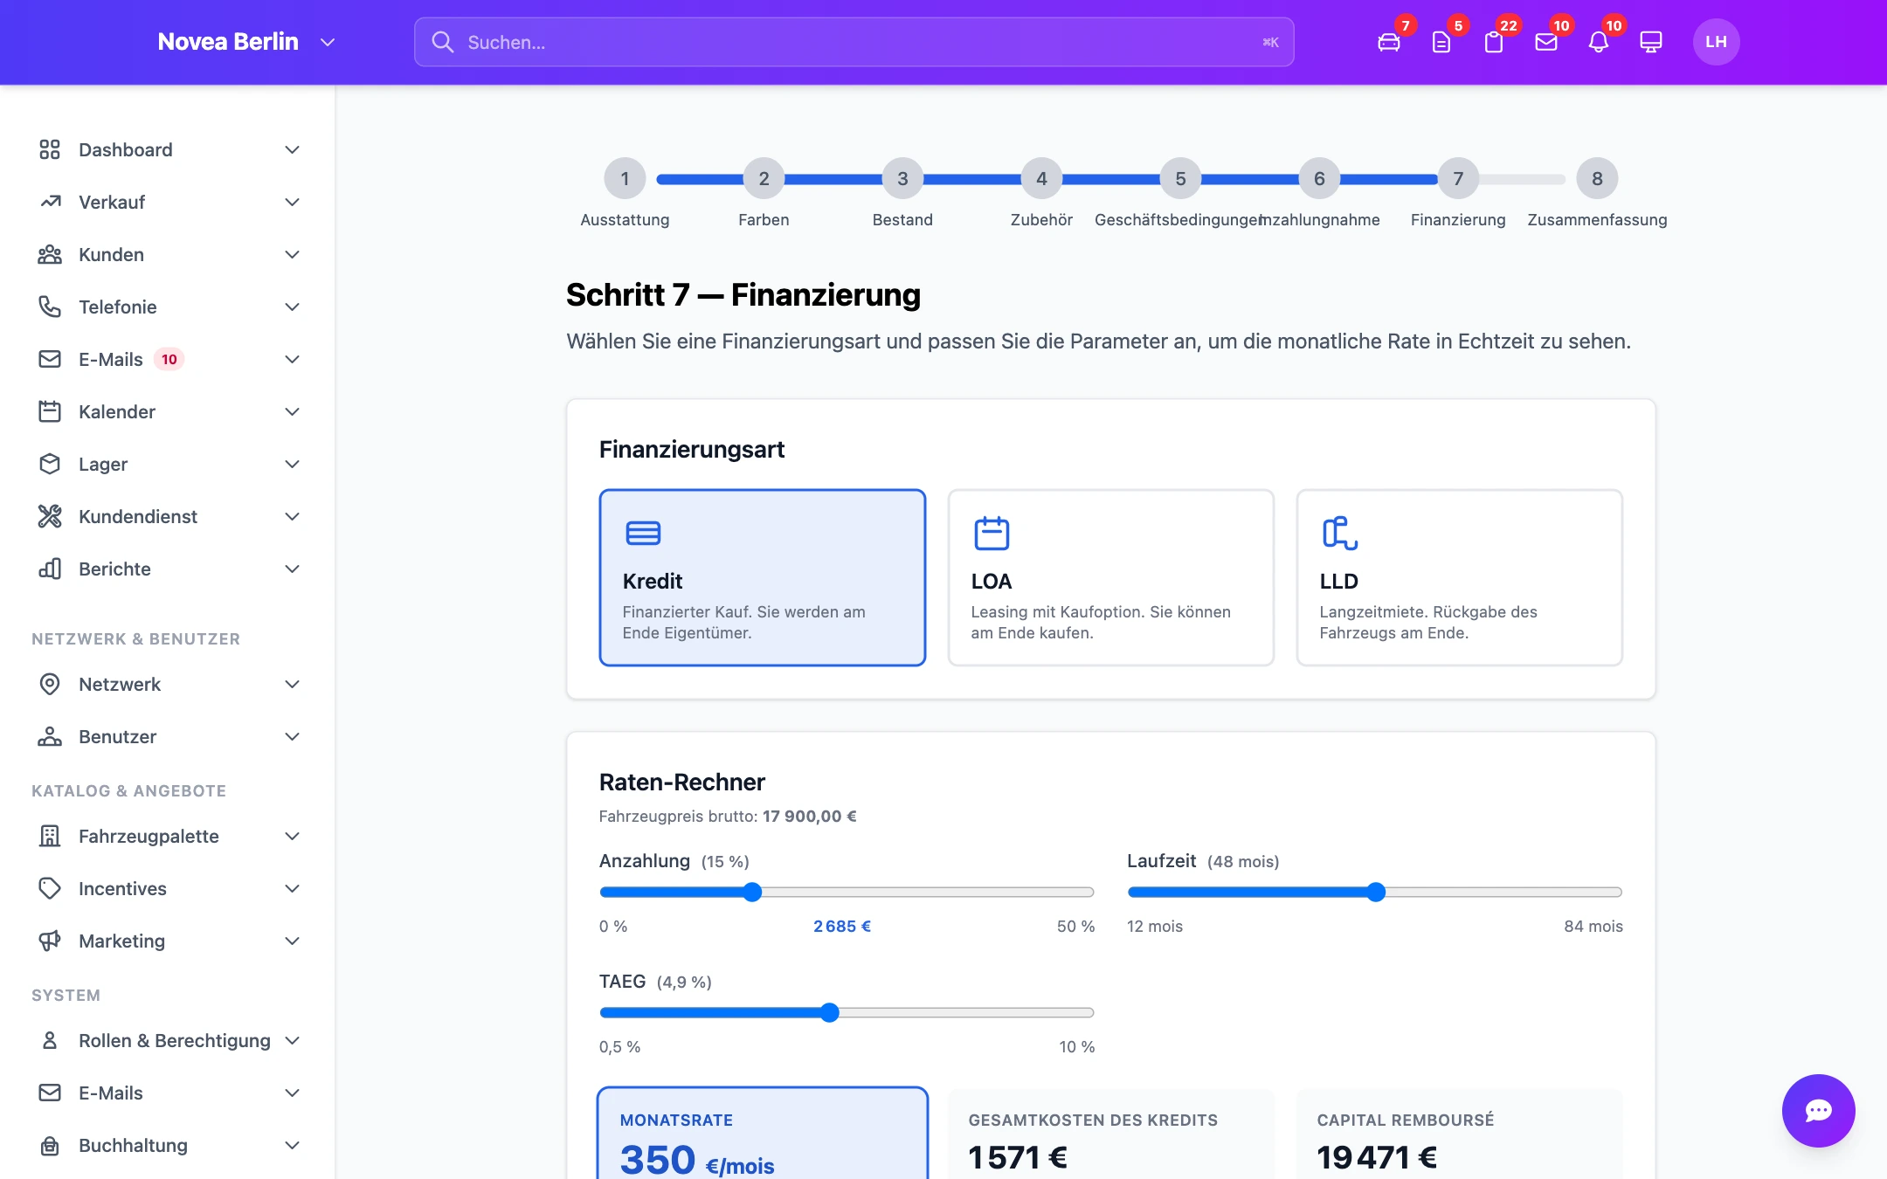The image size is (1887, 1179).
Task: Expand the Fahrzeugpalette section chevron
Action: [x=293, y=836]
